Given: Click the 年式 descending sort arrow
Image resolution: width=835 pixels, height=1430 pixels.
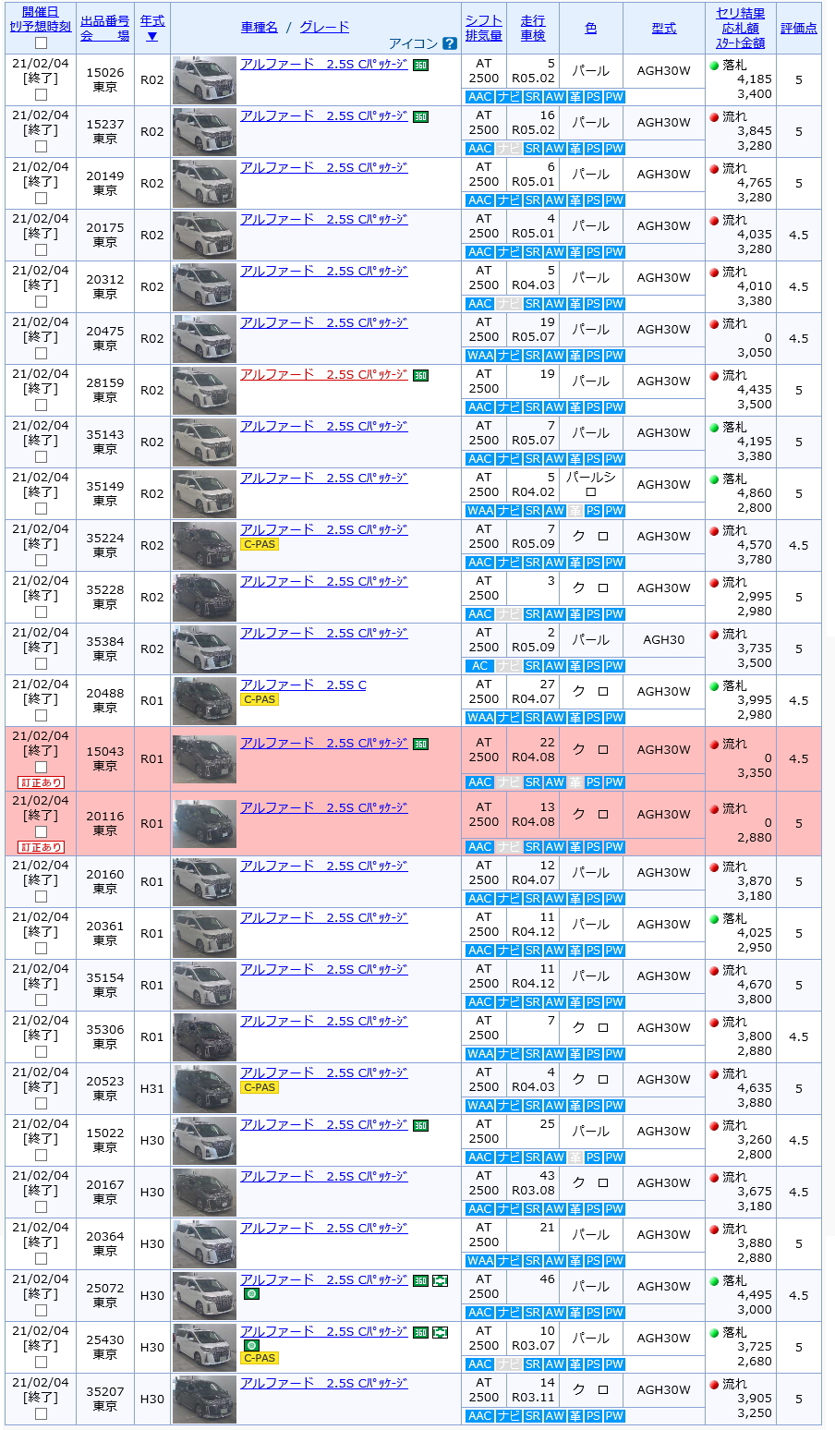Looking at the screenshot, I should [152, 36].
